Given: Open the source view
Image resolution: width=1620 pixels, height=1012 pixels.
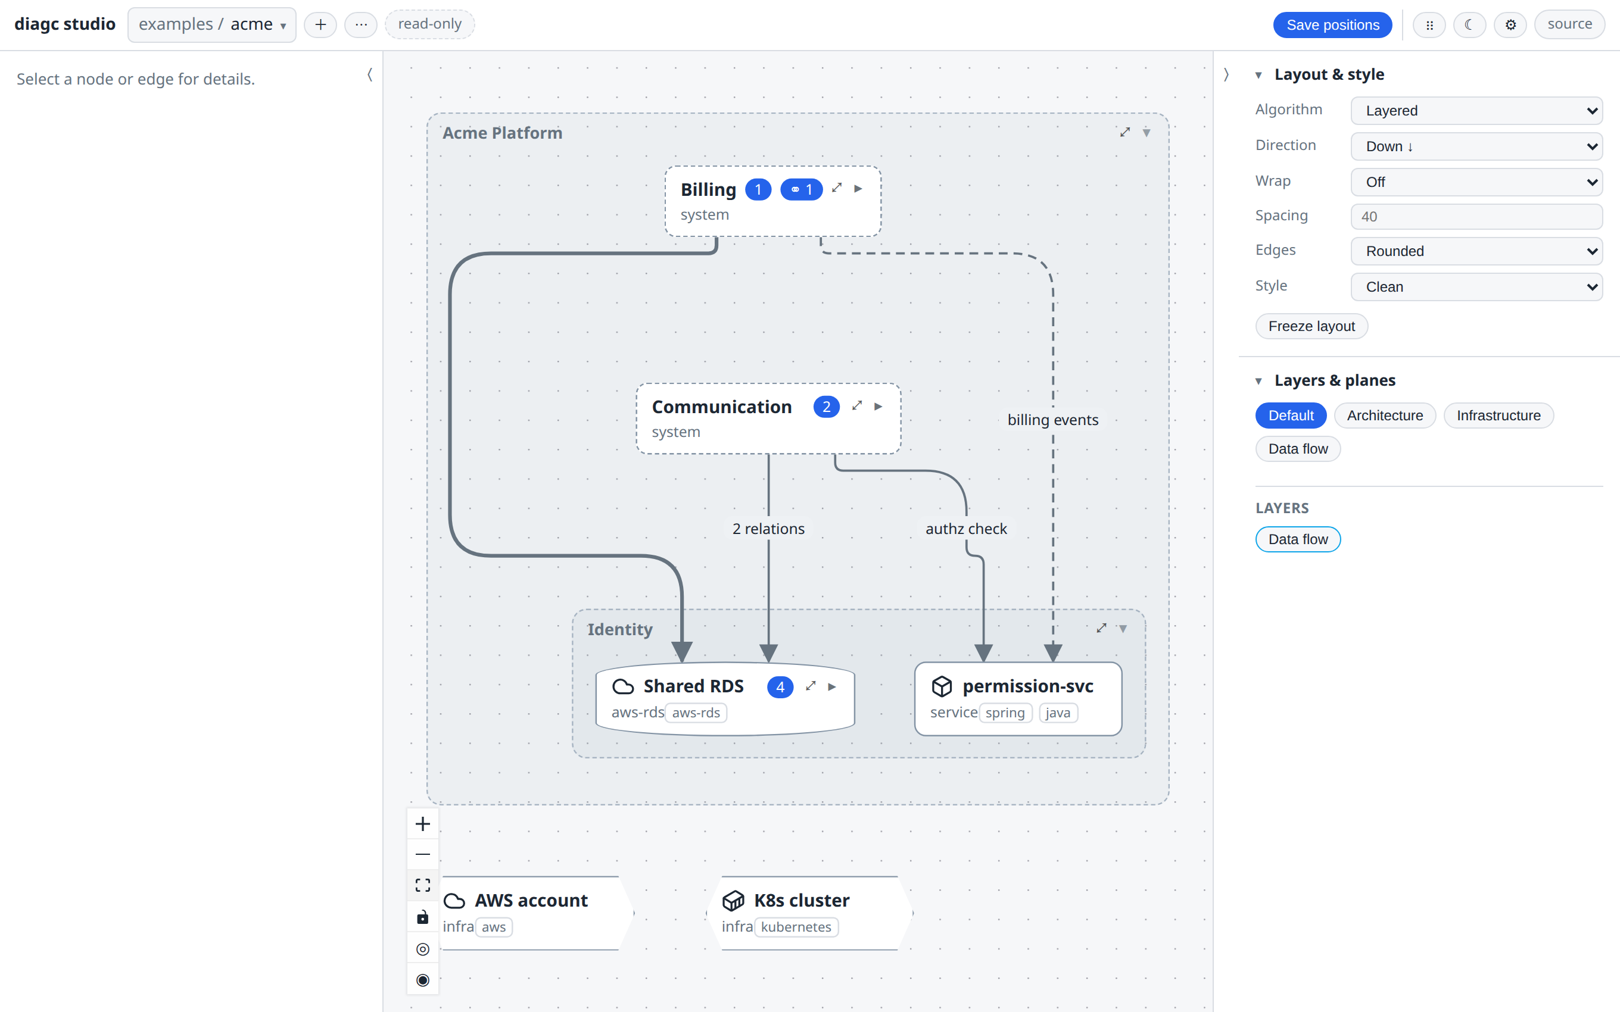Looking at the screenshot, I should tap(1569, 24).
